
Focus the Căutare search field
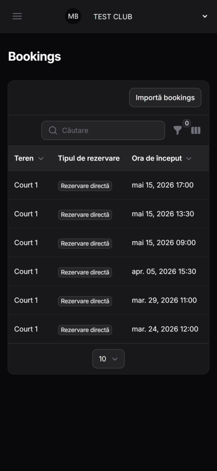click(103, 130)
